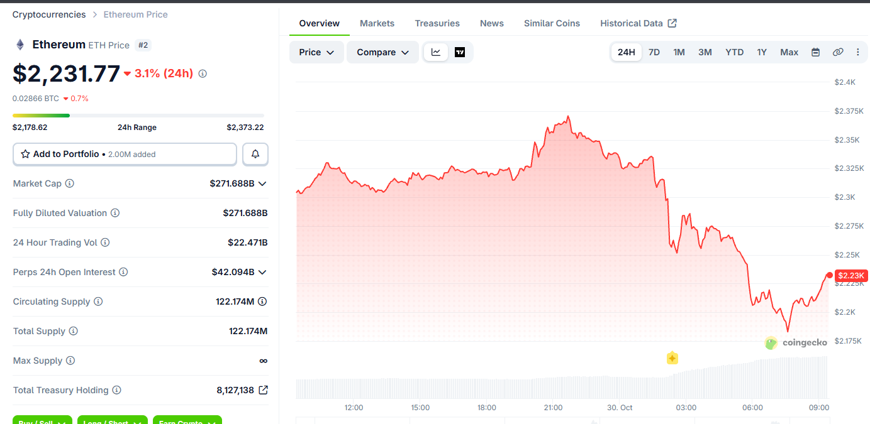Open the Price dropdown

tap(316, 52)
